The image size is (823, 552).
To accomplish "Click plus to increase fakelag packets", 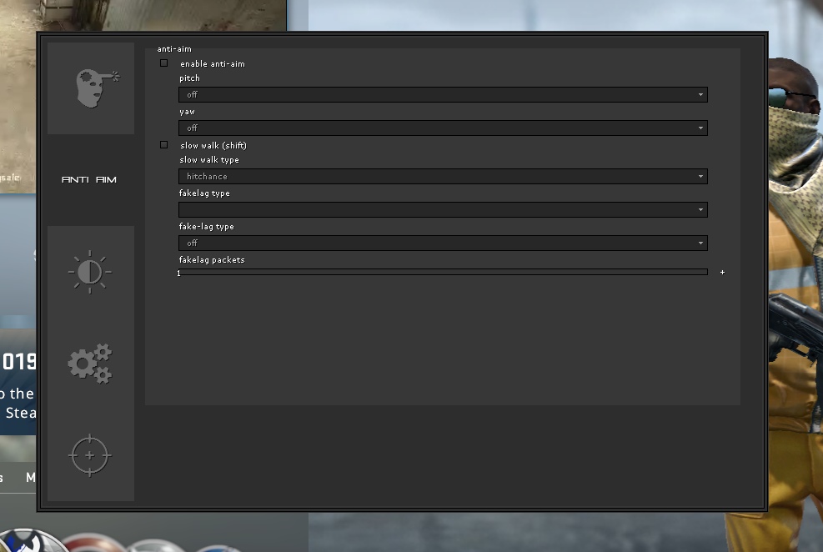I will click(x=722, y=273).
